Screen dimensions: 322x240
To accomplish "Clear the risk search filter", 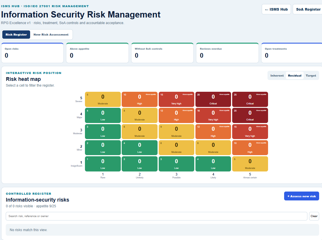I will click(314, 216).
